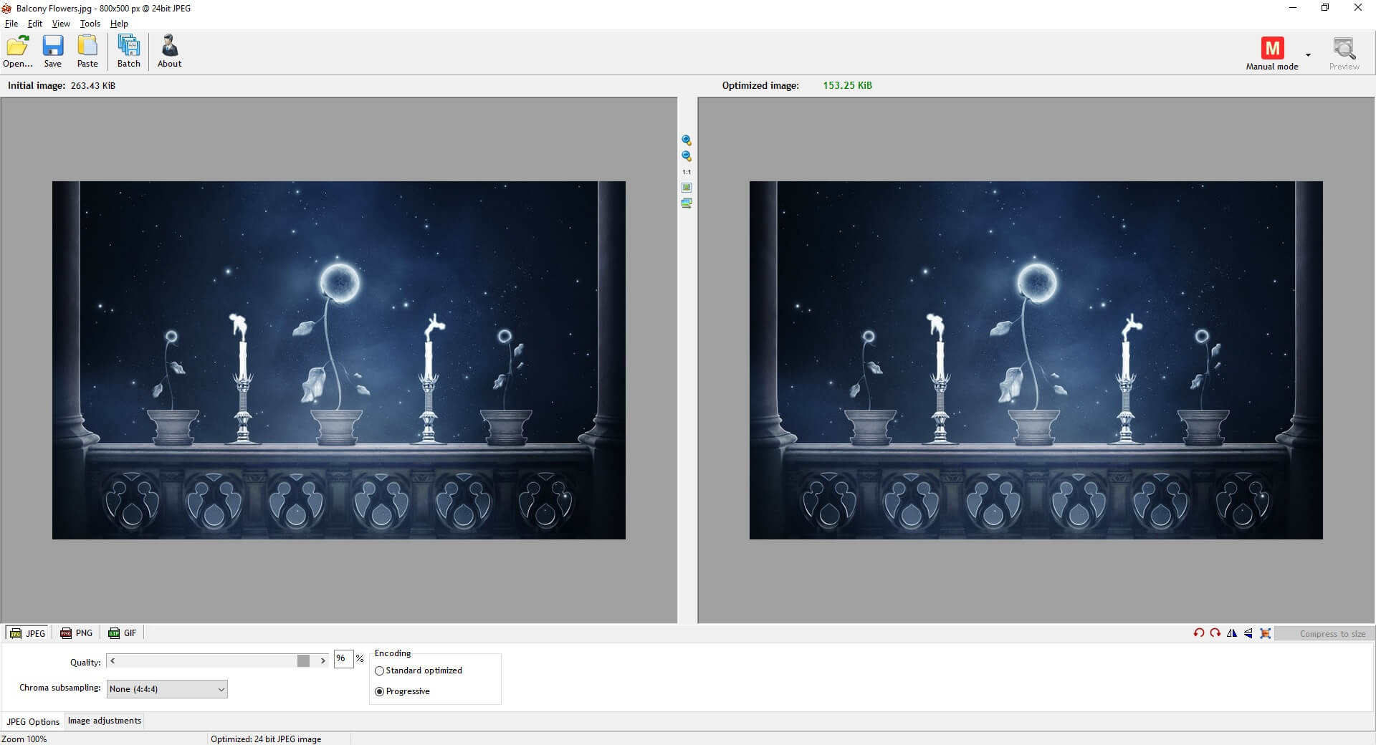Switch to the PNG format tab

77,633
